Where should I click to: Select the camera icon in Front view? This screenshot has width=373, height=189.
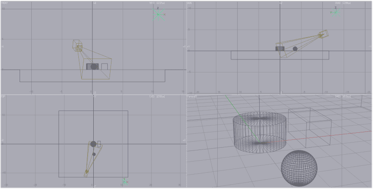point(78,46)
